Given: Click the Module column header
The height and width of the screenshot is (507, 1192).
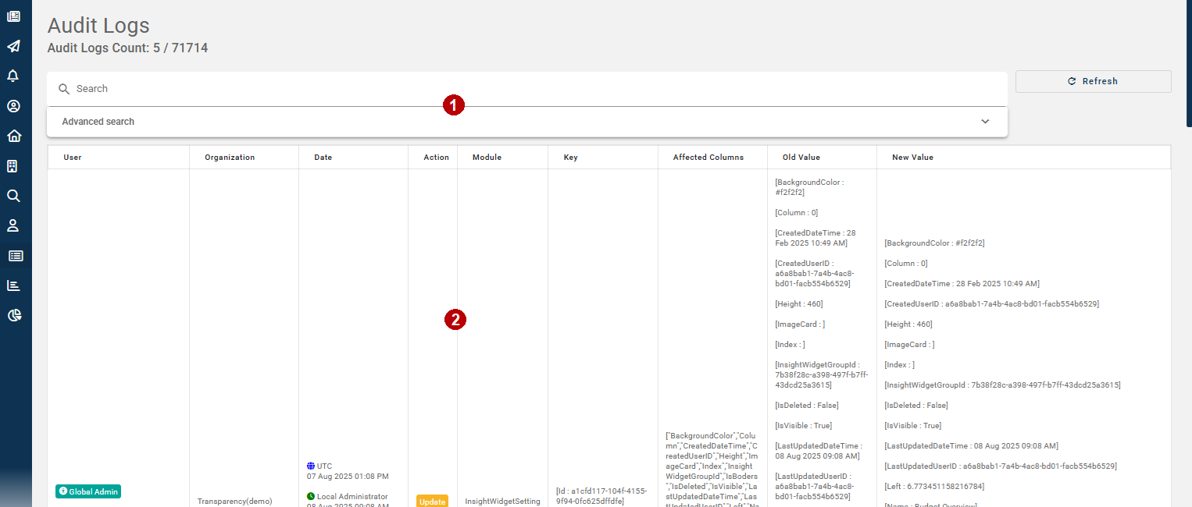Looking at the screenshot, I should pyautogui.click(x=487, y=158).
